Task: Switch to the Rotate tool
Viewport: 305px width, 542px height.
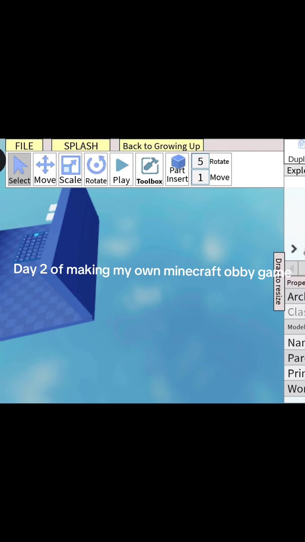Action: [x=96, y=169]
